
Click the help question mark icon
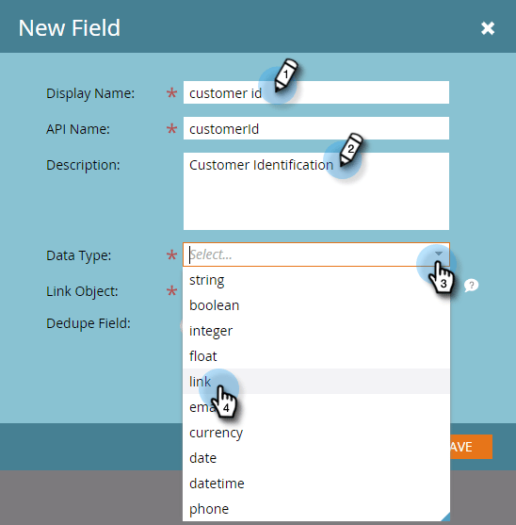tap(471, 286)
